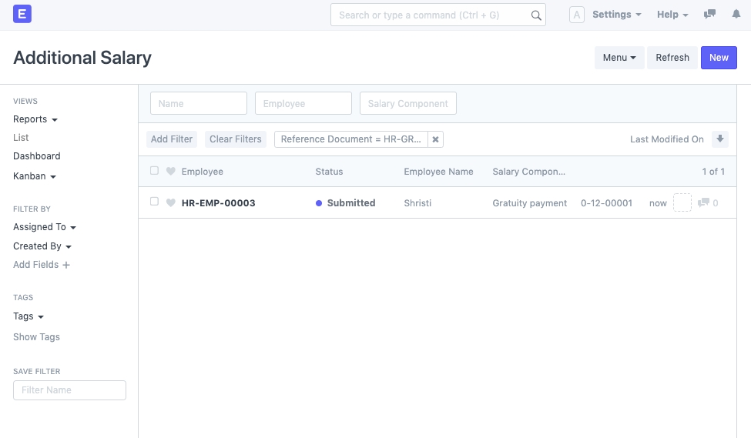The height and width of the screenshot is (438, 751).
Task: Click the Clear Filters button
Action: (236, 139)
